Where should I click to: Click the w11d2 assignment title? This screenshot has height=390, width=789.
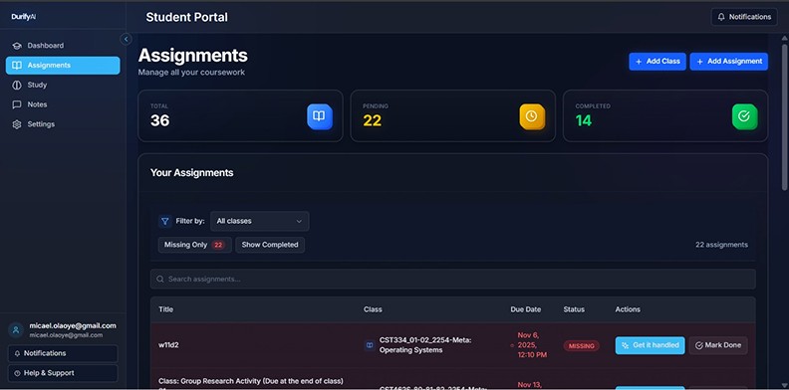(x=168, y=345)
